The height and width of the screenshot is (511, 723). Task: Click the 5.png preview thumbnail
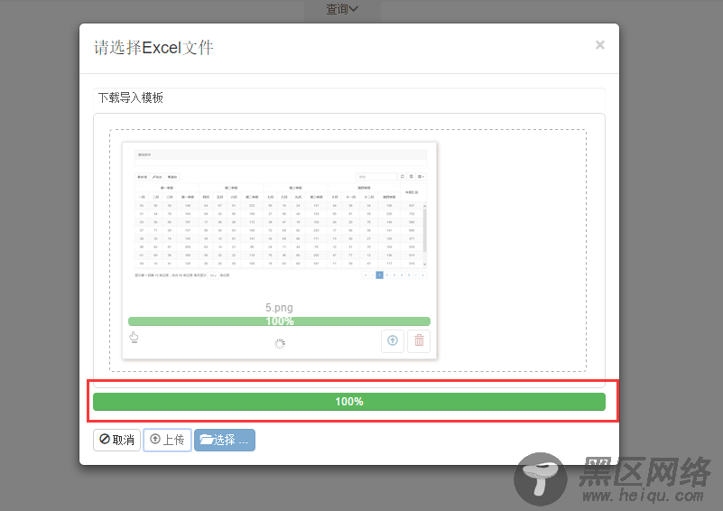pyautogui.click(x=281, y=215)
